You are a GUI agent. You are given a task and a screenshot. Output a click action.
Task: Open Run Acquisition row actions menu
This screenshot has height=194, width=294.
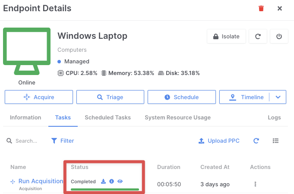[x=255, y=184]
